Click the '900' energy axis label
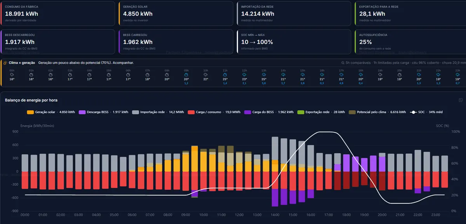The image size is (466, 224). click(x=15, y=132)
